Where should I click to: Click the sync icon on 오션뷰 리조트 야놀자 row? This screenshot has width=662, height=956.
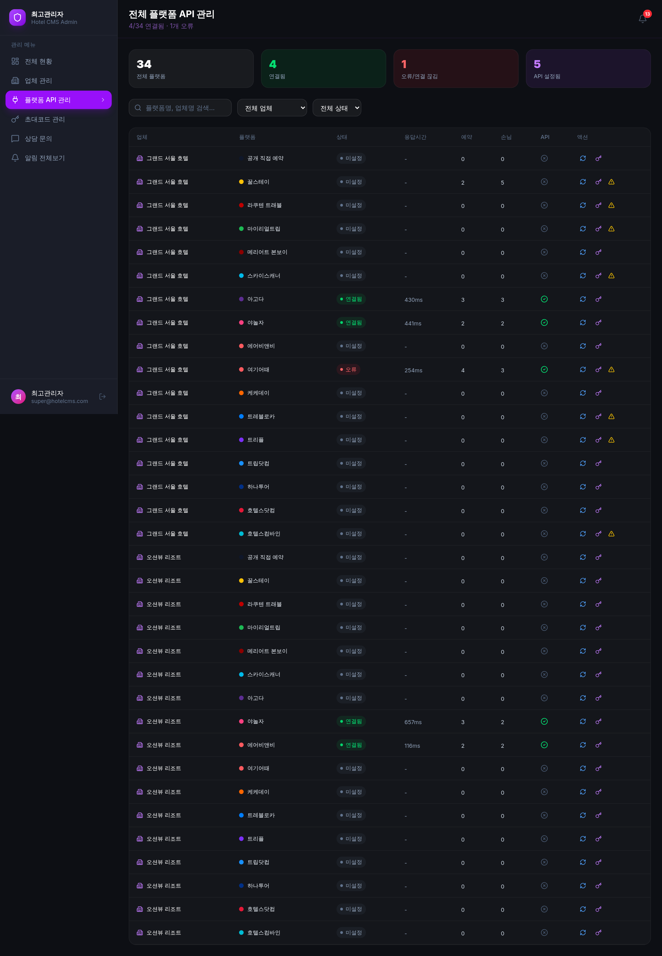pyautogui.click(x=583, y=721)
